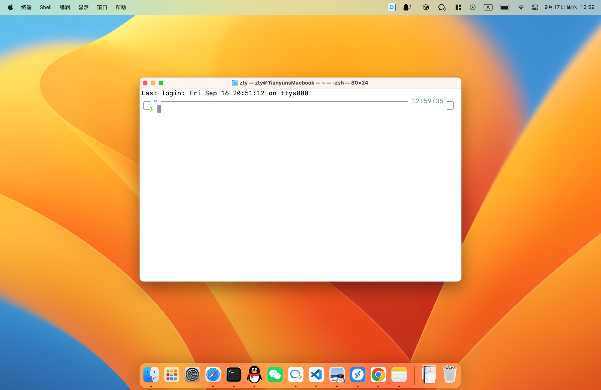Launch Safari from the Dock
Viewport: 601px width, 390px height.
pyautogui.click(x=213, y=375)
